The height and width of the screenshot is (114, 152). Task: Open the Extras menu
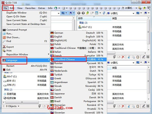tap(42, 8)
